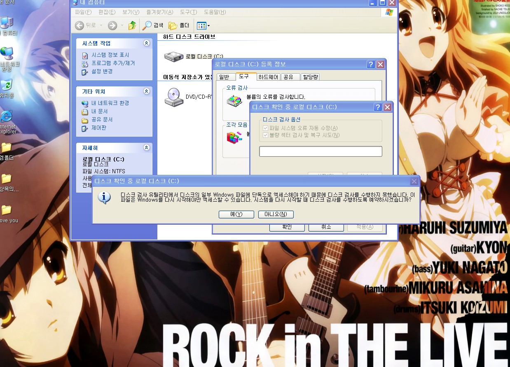This screenshot has height=367, width=510.
Task: Close the 디스크 확인 중 options dialog
Action: (x=387, y=107)
